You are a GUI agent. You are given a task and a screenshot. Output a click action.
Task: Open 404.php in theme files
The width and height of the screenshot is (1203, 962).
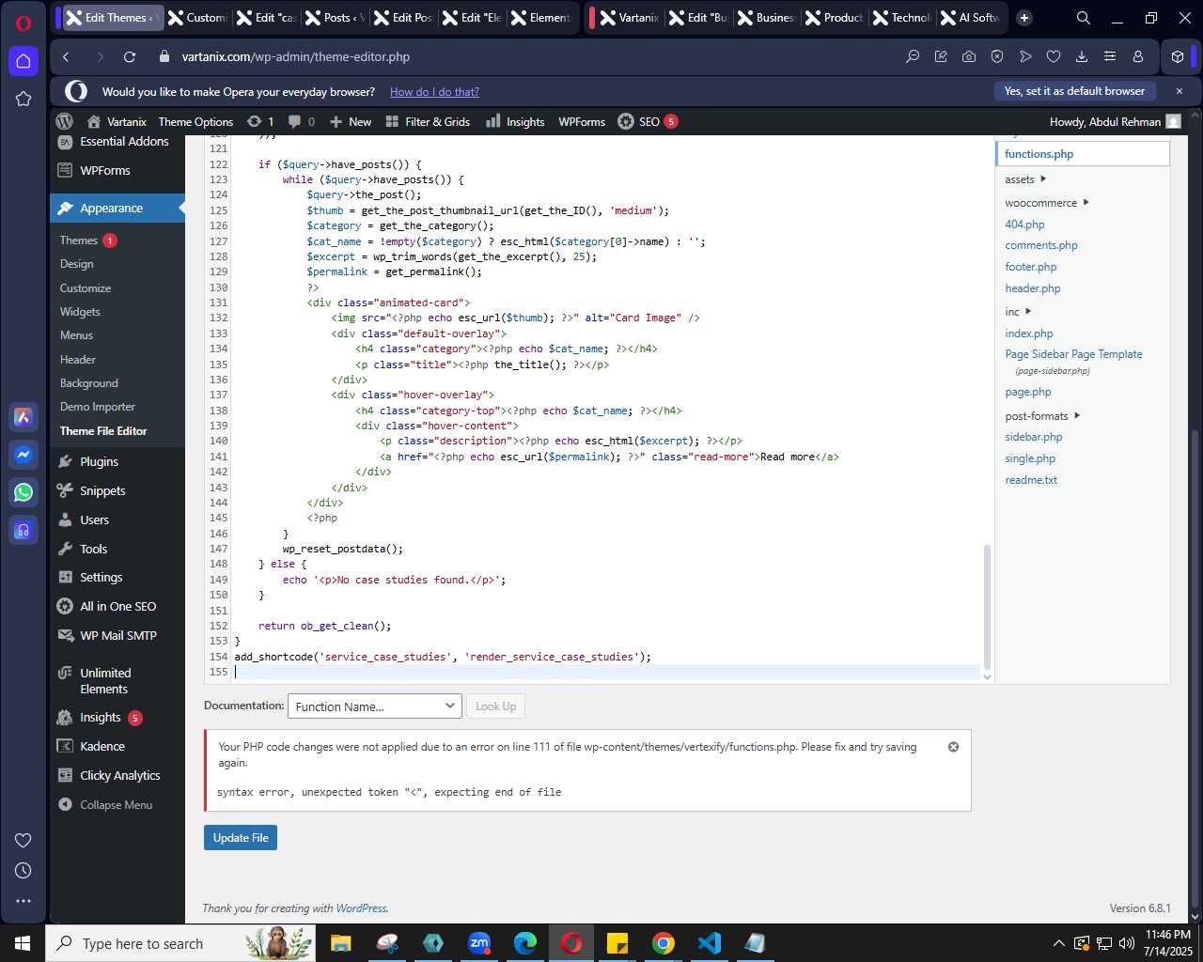[x=1024, y=225]
